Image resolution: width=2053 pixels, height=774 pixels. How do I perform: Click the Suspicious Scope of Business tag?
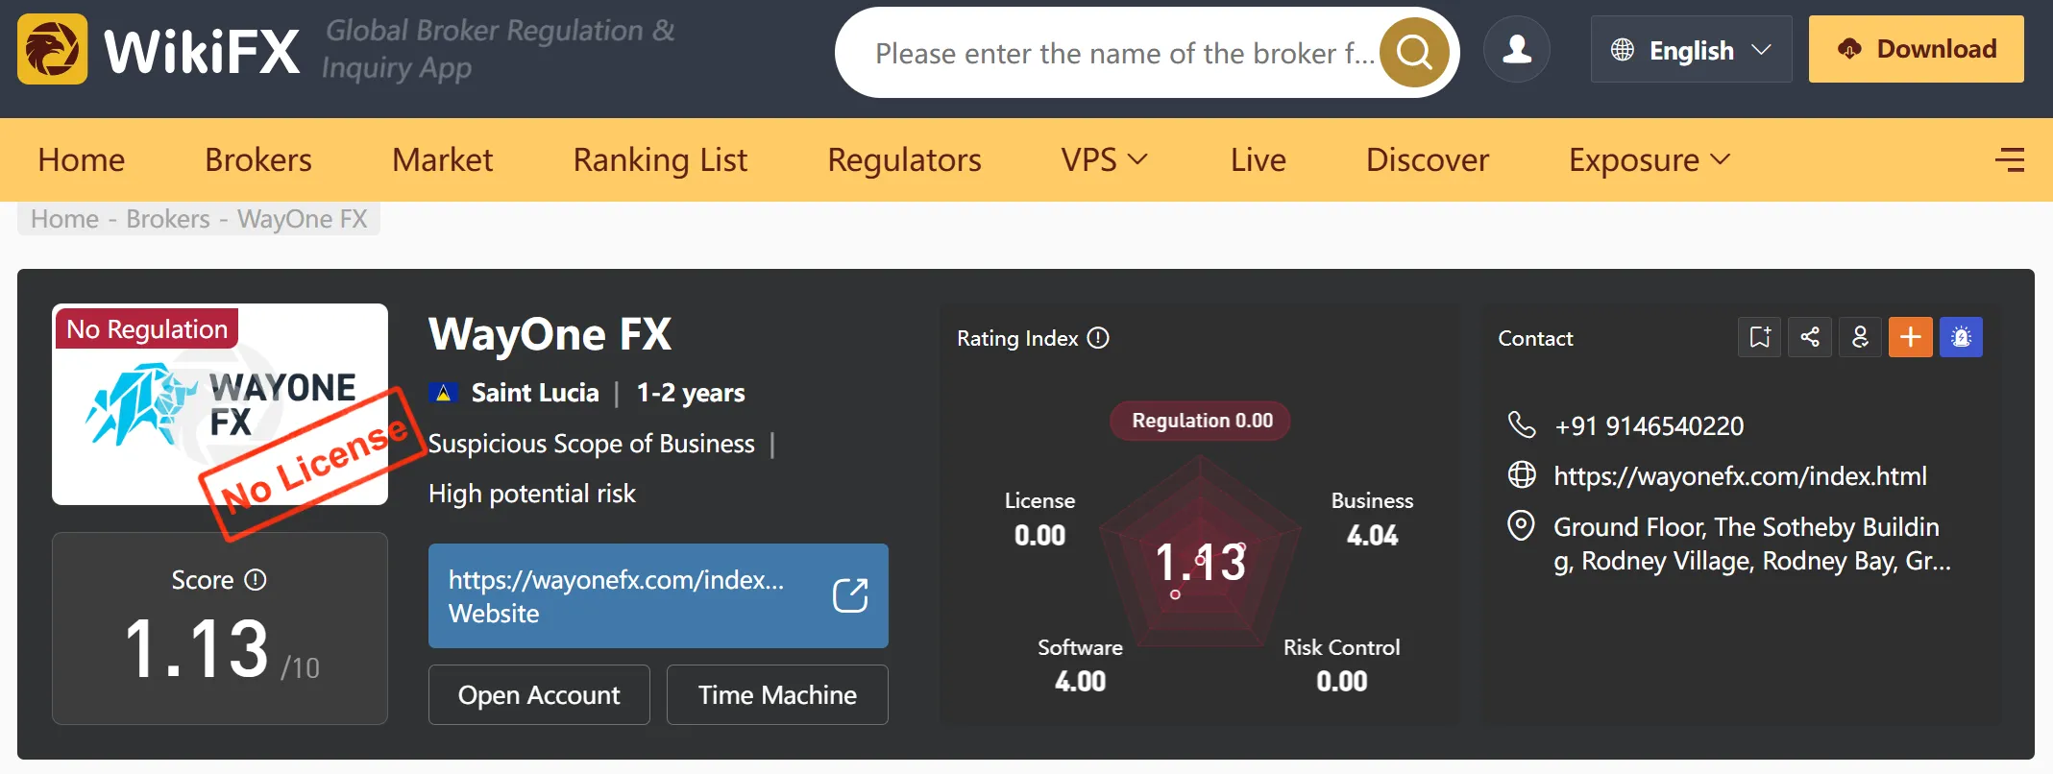pos(591,444)
